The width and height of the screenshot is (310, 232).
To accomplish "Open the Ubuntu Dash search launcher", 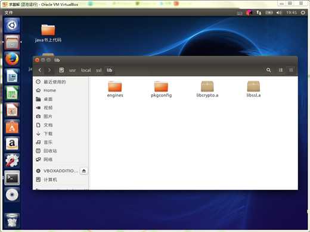I will (12, 25).
